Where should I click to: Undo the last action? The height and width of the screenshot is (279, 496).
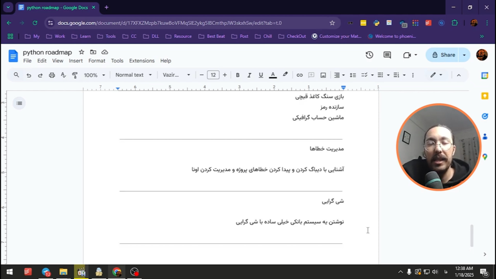pyautogui.click(x=29, y=75)
